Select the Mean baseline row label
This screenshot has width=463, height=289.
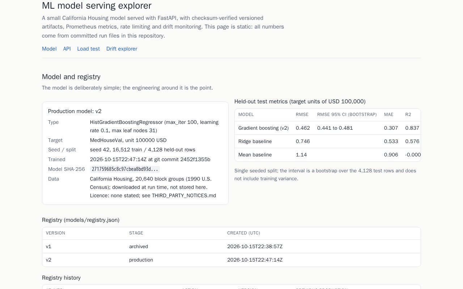255,155
